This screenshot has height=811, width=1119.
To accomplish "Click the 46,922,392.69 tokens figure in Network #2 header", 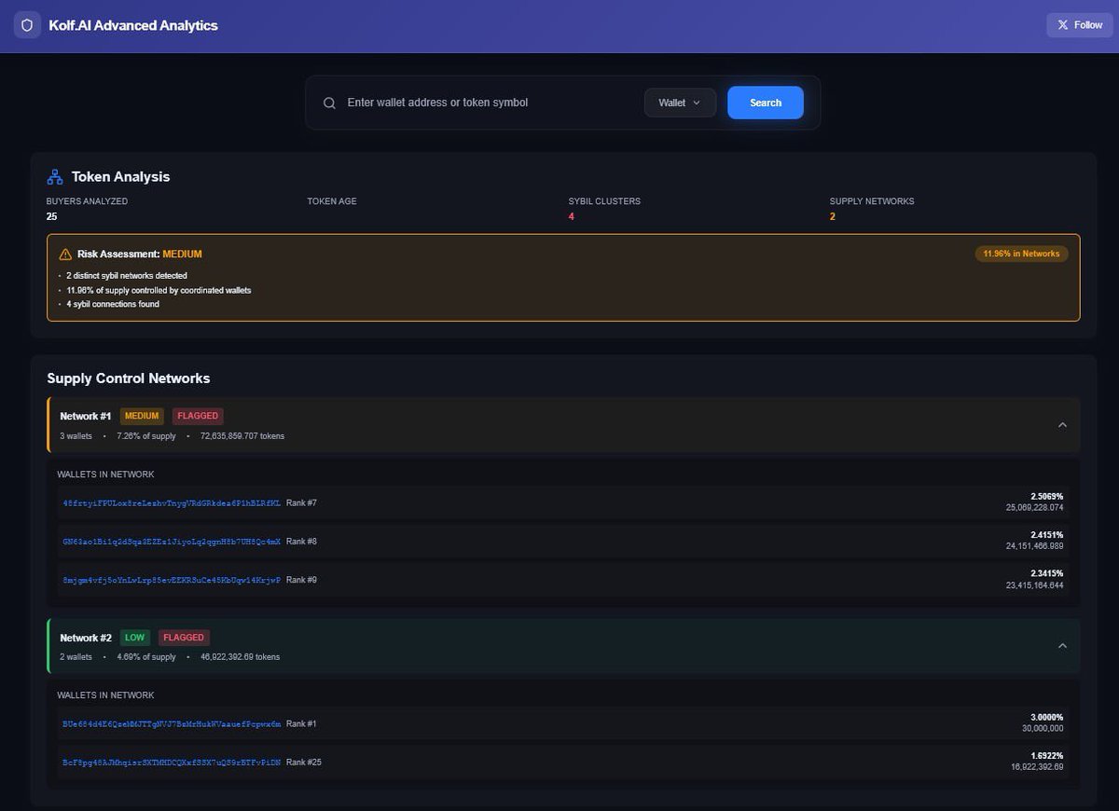I will (x=240, y=657).
